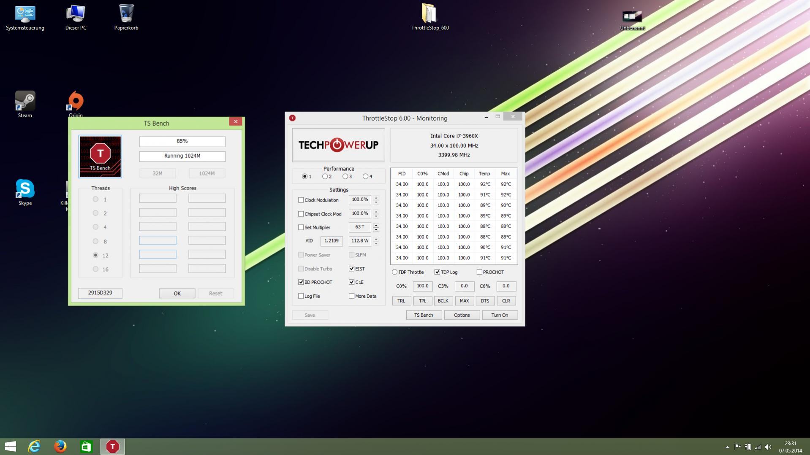Click the DTS button
Viewport: 810px width, 455px height.
[x=485, y=301]
